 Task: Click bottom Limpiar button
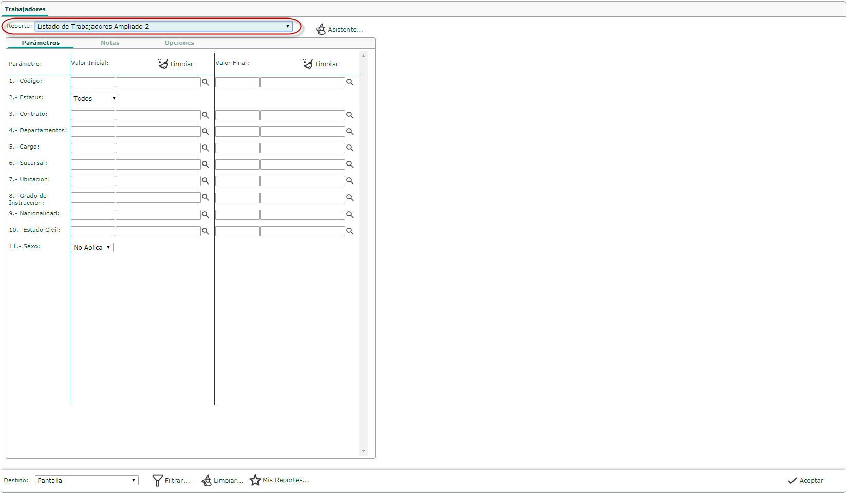[222, 480]
